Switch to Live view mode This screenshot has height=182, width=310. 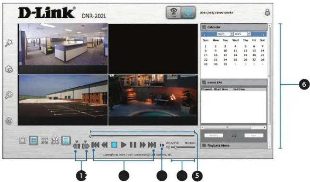click(x=174, y=13)
